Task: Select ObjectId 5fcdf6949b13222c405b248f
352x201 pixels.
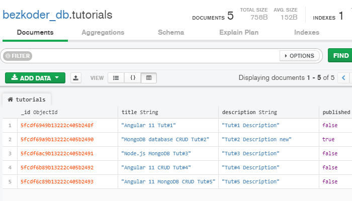Action: click(x=57, y=126)
